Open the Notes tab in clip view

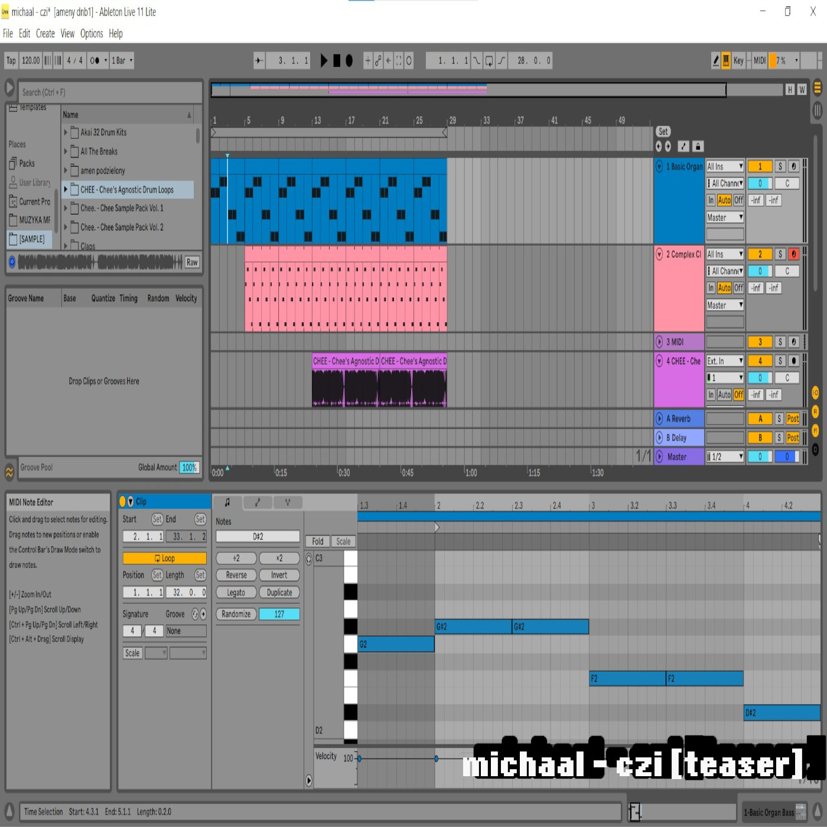click(227, 502)
